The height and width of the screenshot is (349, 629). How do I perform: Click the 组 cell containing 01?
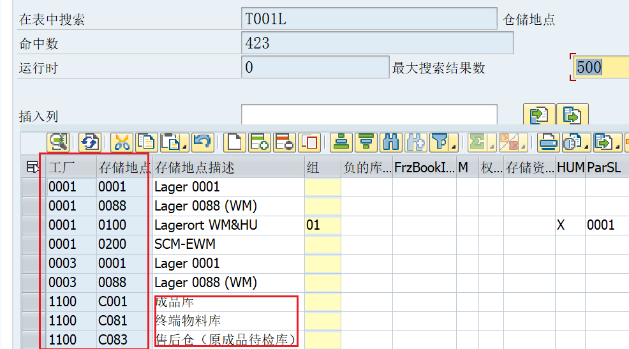(x=323, y=225)
